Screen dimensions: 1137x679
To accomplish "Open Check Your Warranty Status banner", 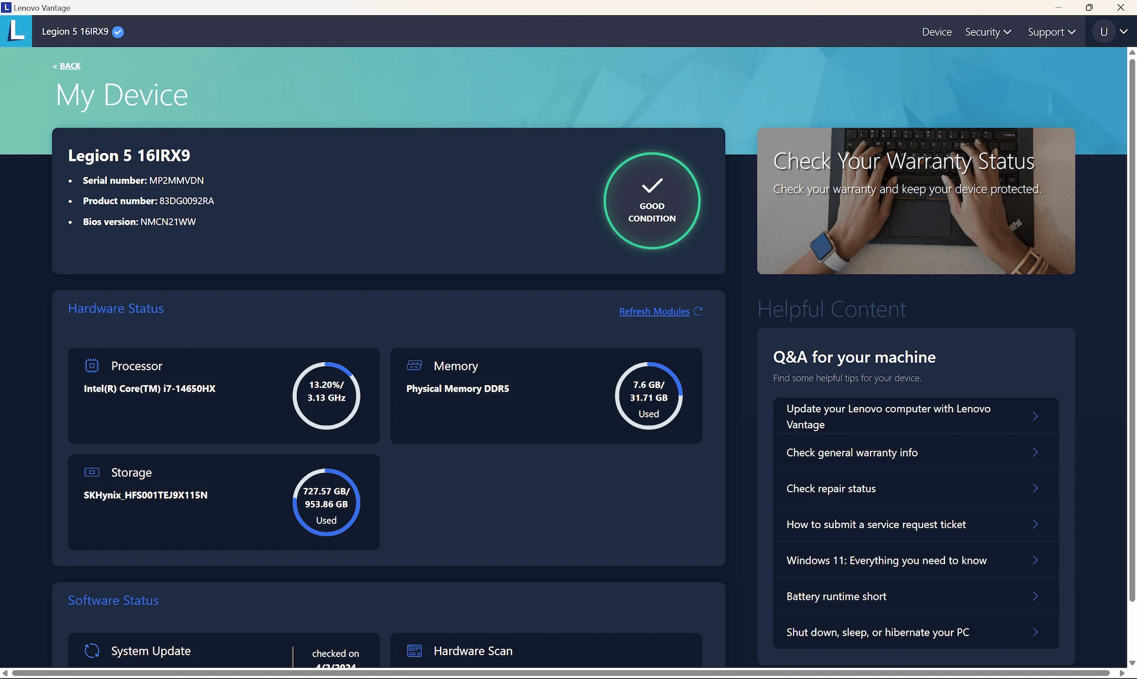I will pyautogui.click(x=916, y=201).
